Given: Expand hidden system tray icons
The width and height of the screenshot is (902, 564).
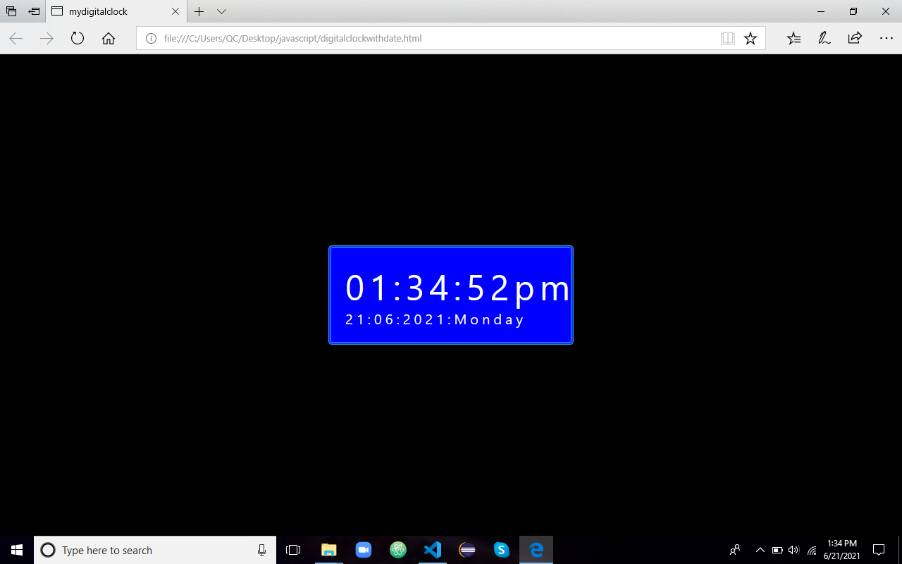Looking at the screenshot, I should click(760, 550).
